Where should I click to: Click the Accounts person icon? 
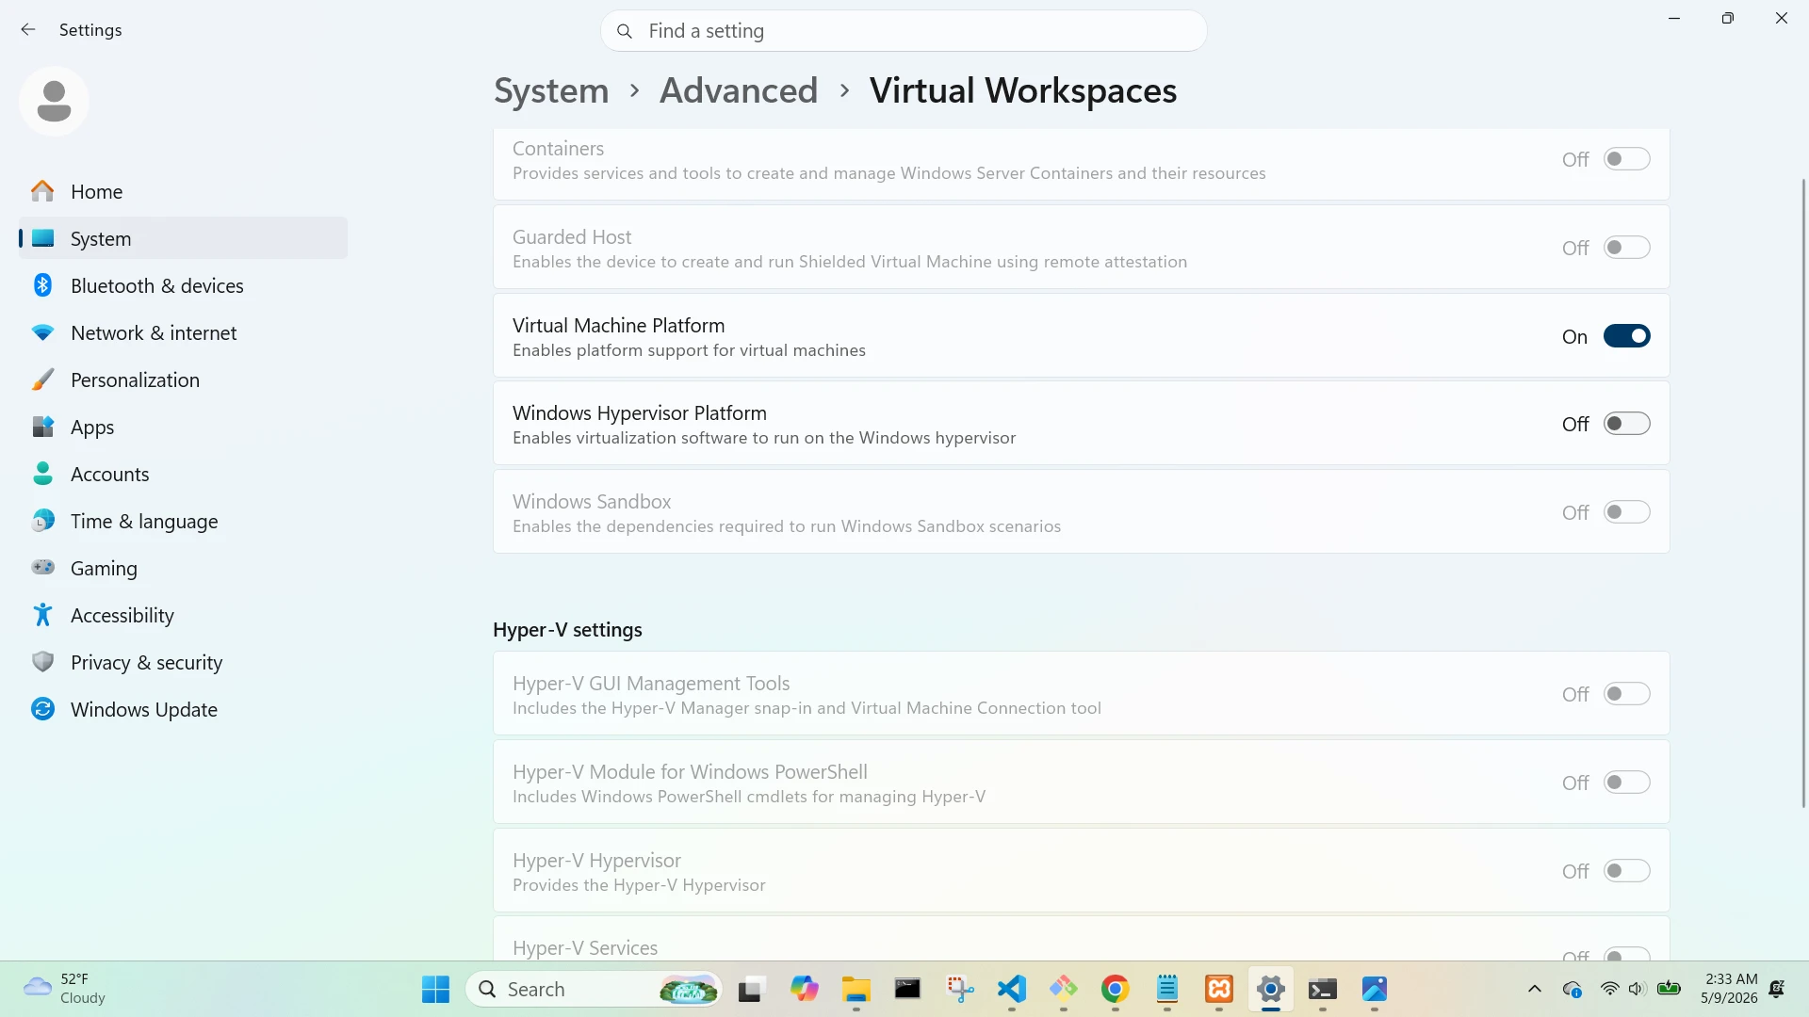pos(42,474)
